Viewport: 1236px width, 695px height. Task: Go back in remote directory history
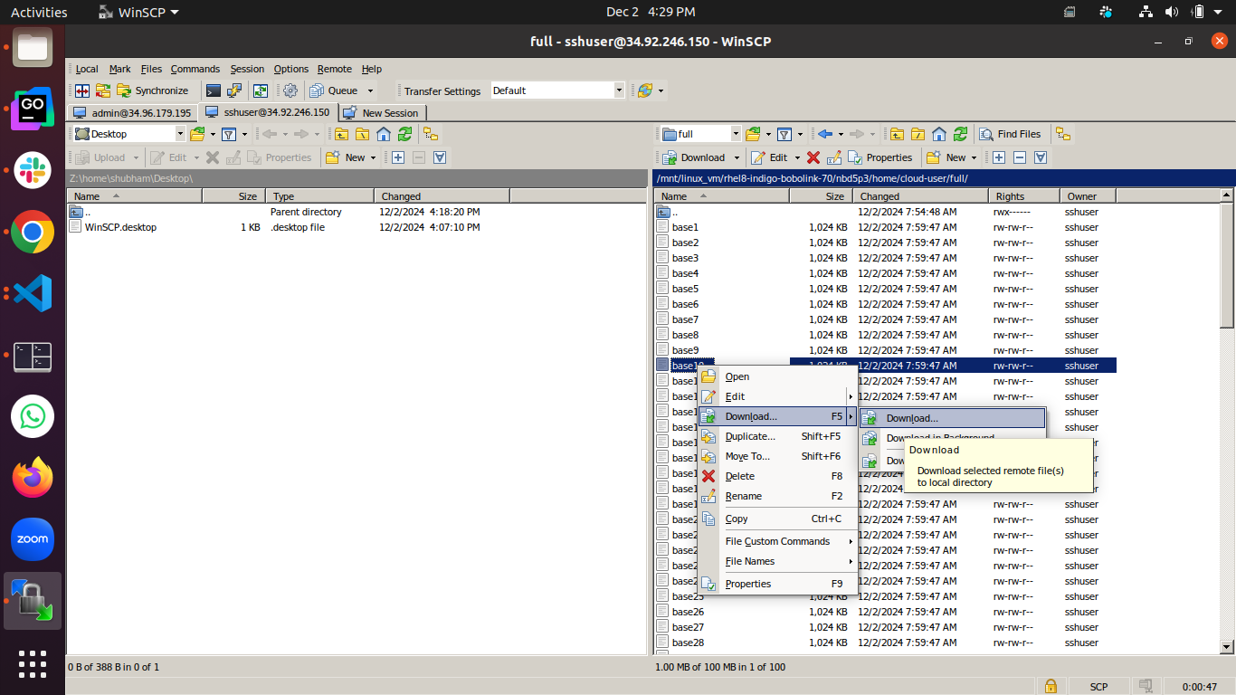coord(824,134)
